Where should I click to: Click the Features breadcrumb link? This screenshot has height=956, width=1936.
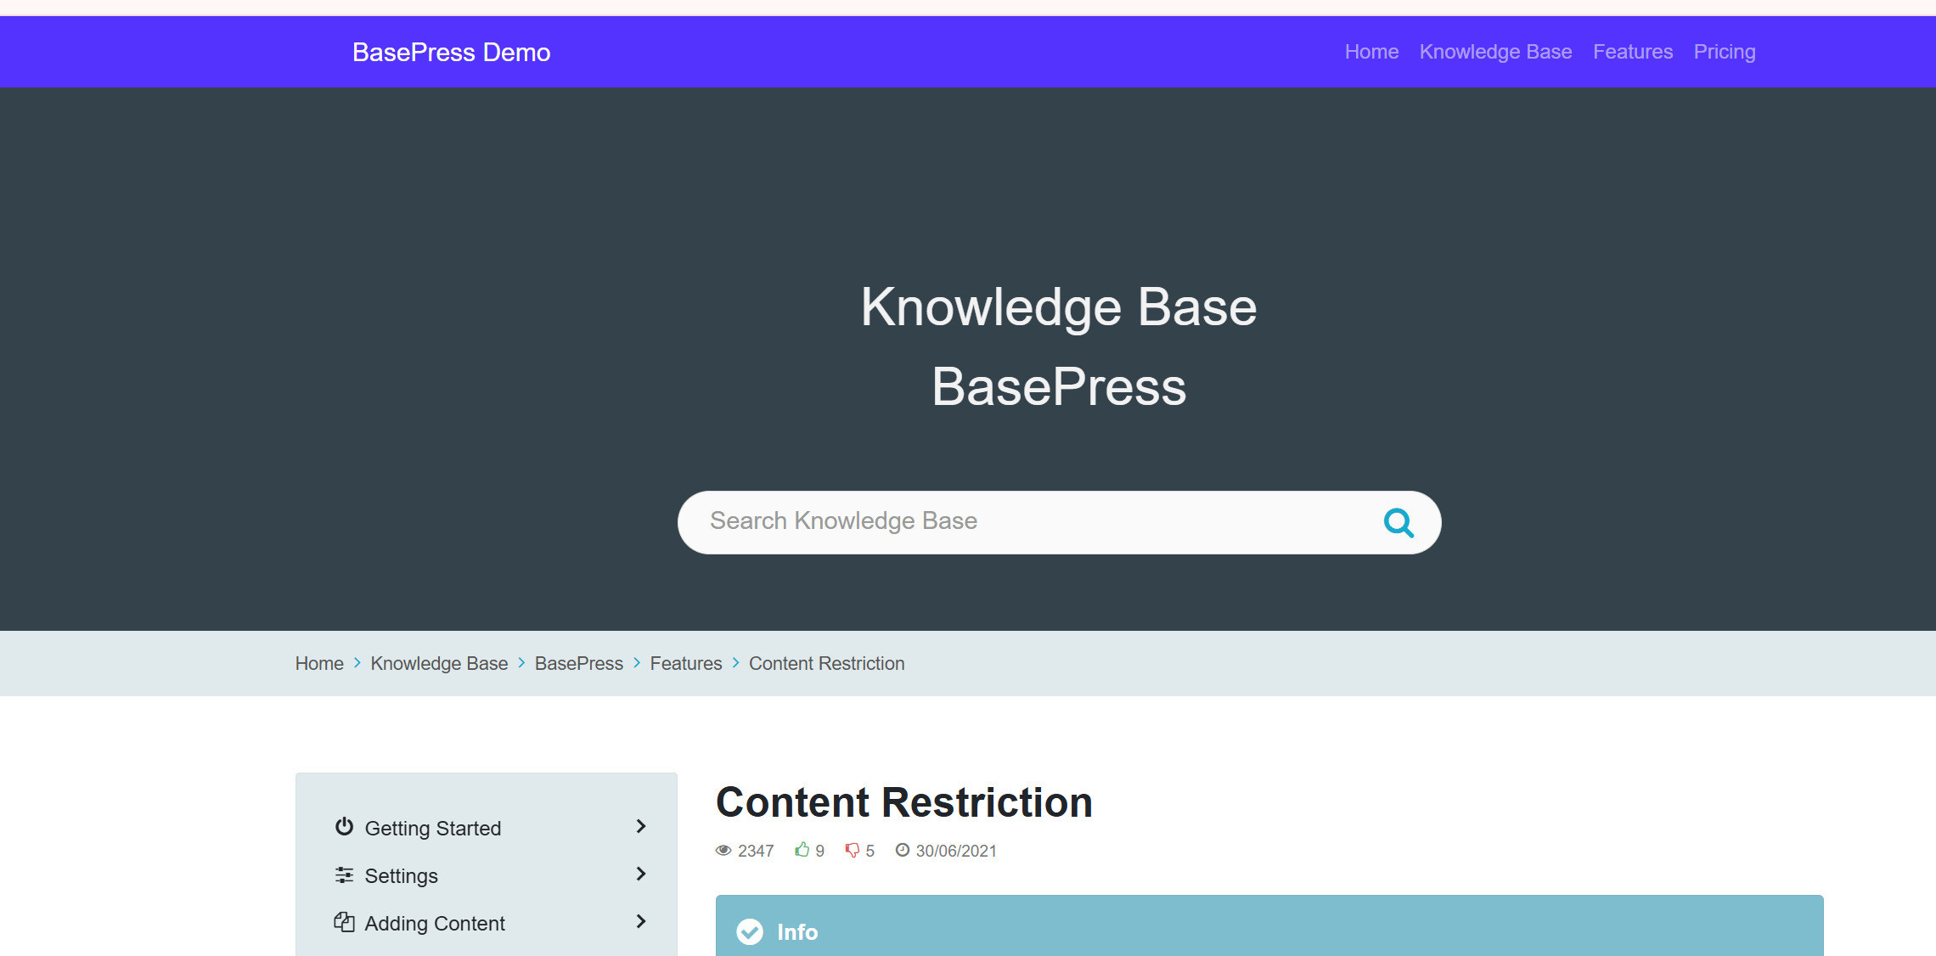point(685,663)
